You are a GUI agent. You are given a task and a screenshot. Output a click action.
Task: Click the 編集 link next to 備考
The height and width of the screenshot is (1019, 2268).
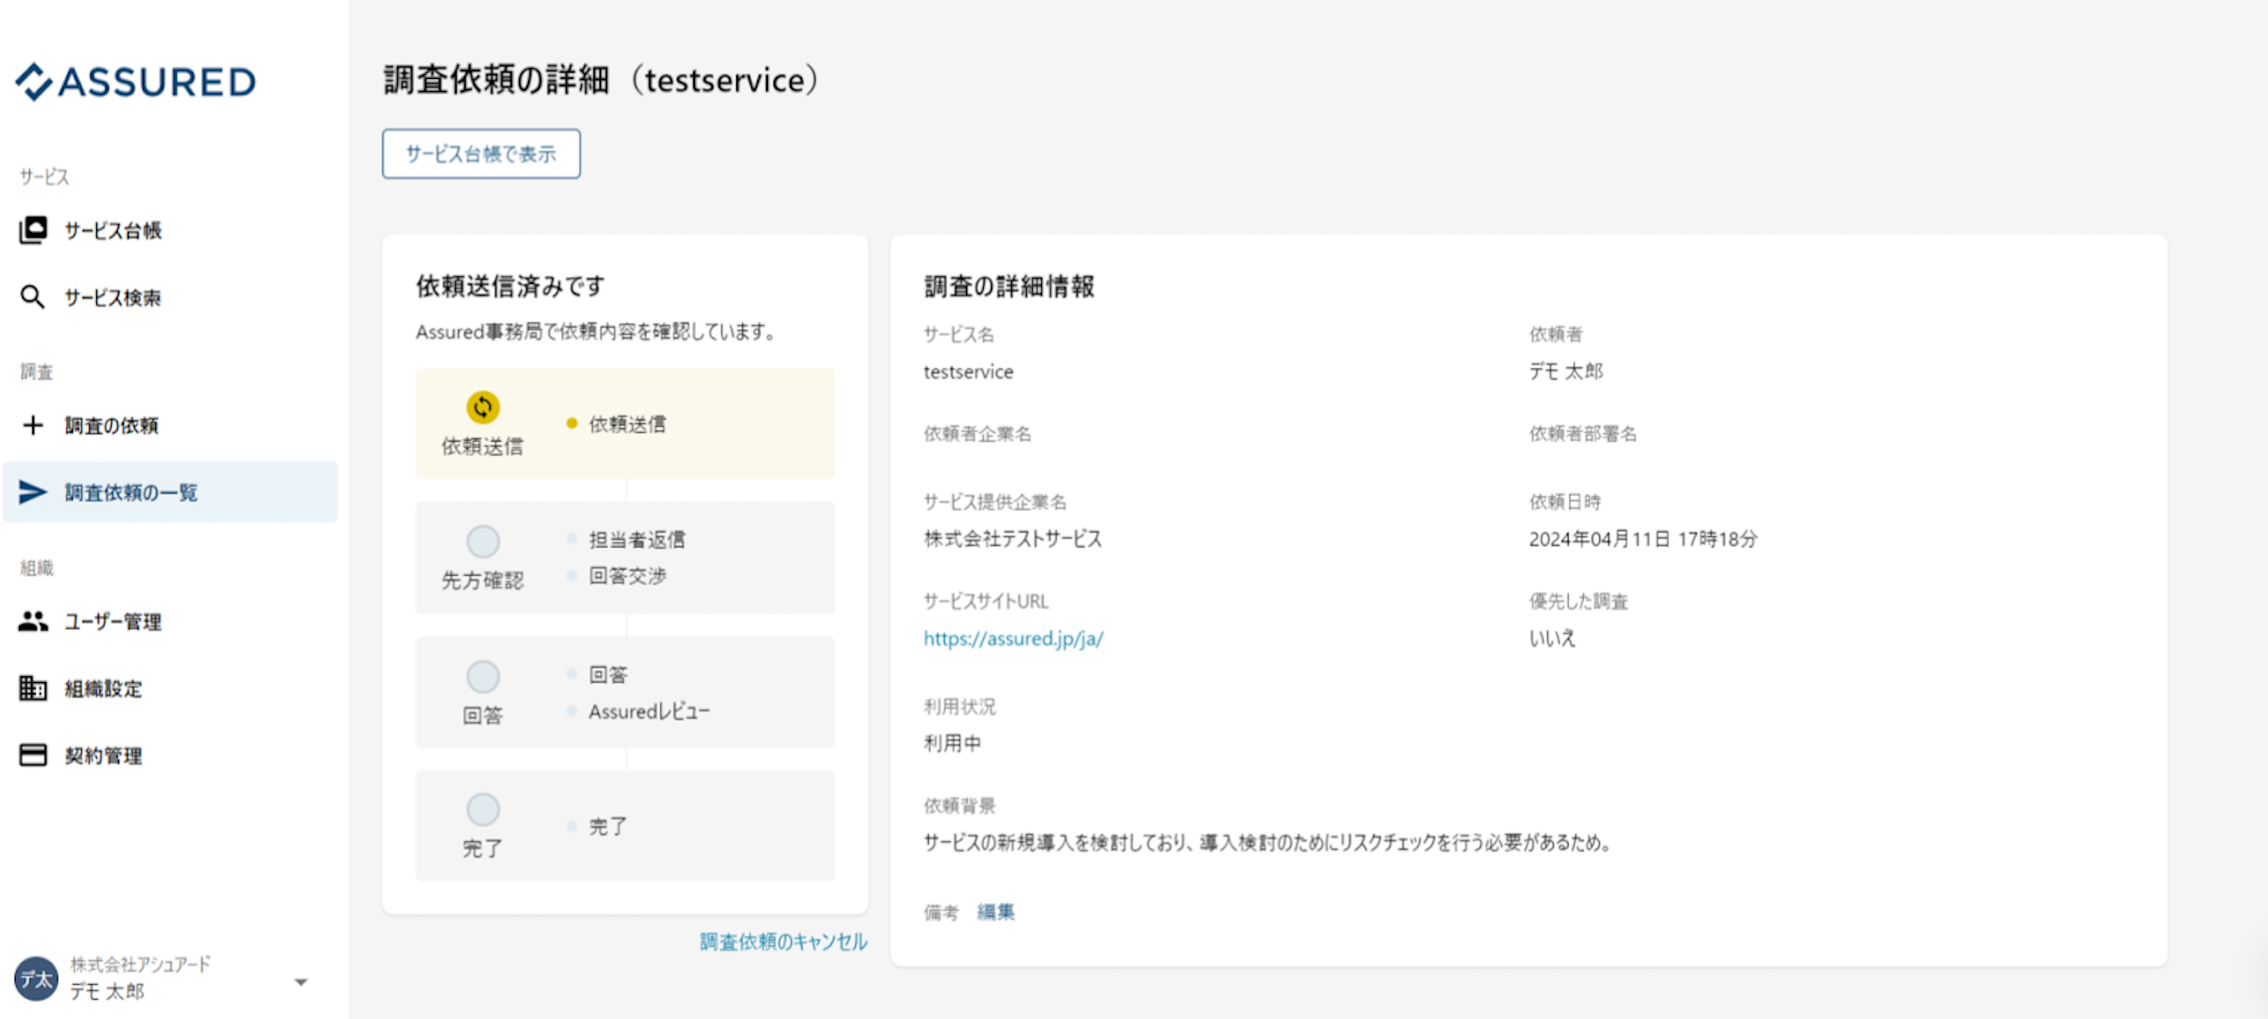tap(995, 912)
